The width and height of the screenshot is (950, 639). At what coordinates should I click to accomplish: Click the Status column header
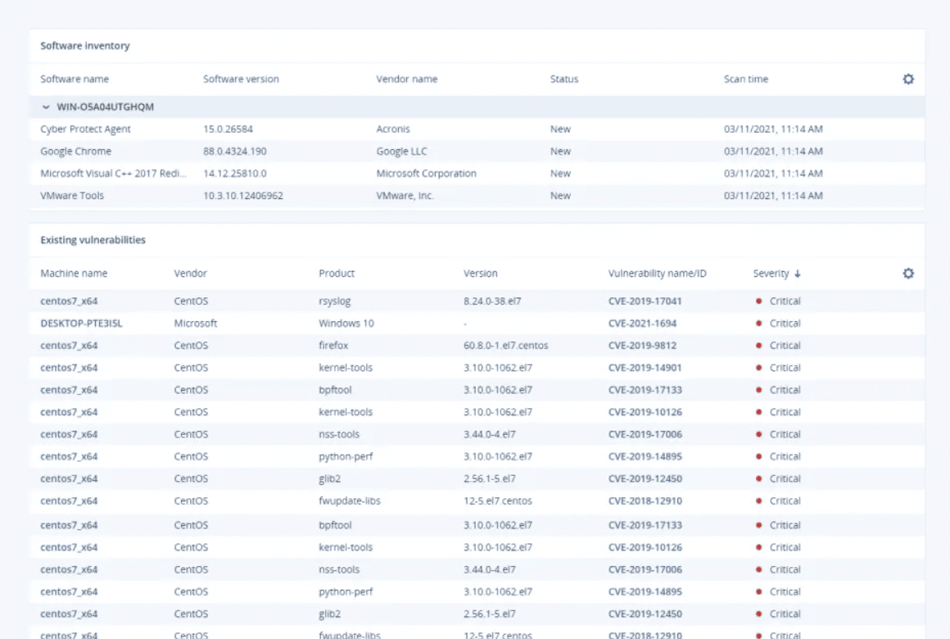564,79
